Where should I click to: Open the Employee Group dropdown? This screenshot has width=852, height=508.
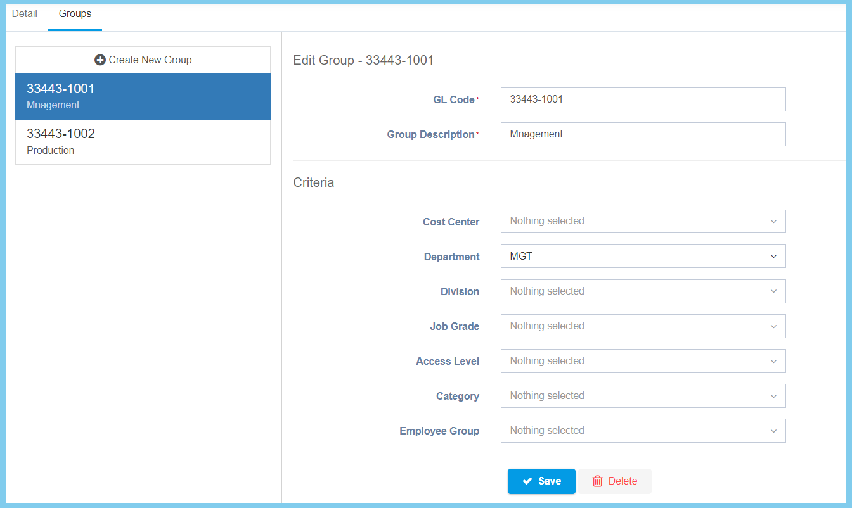(642, 431)
